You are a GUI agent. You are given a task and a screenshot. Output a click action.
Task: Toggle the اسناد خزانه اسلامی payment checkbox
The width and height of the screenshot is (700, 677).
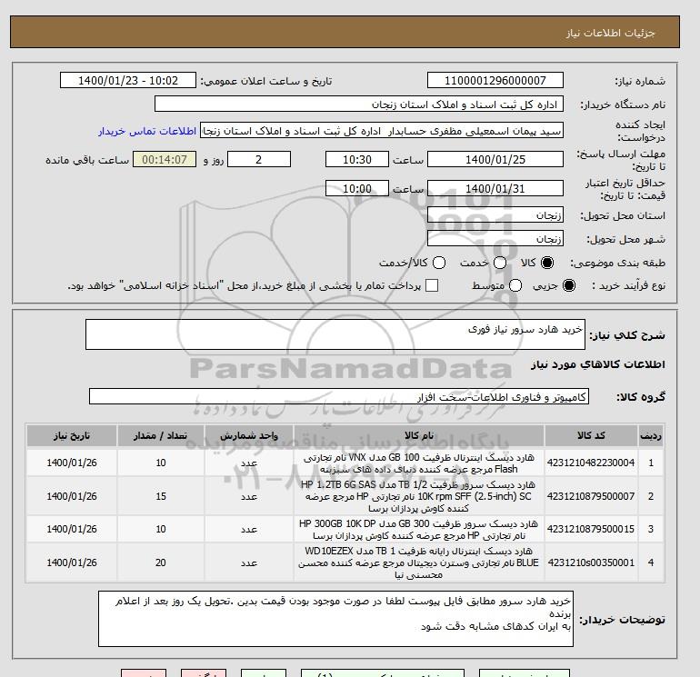coord(432,285)
